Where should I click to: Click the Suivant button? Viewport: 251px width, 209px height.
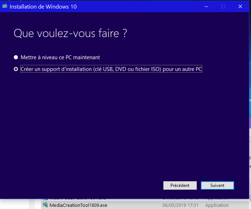217,185
